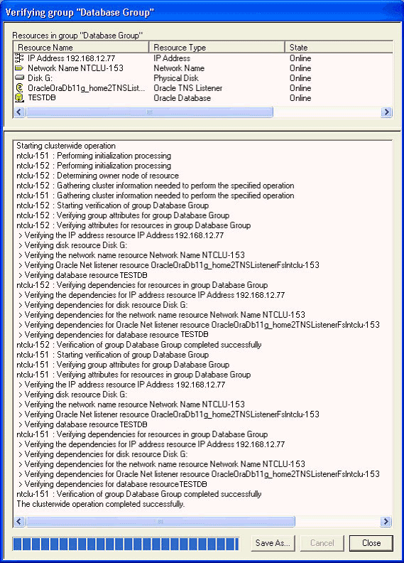
Task: Sort by Resource Type column header
Action: pos(217,47)
